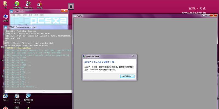This screenshot has height=109, width=219.
Task: Click the "PCSX2 0.9.6" window title text
Action: click(x=19, y=11)
